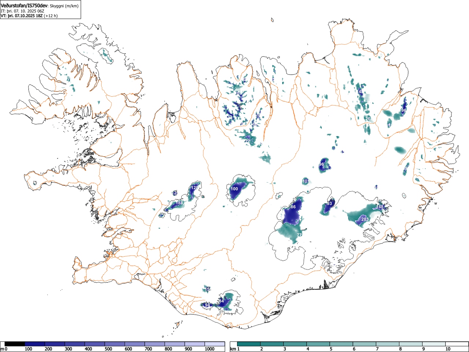Click the 500 tick label in the m legend
469x352 pixels.
coord(108,349)
